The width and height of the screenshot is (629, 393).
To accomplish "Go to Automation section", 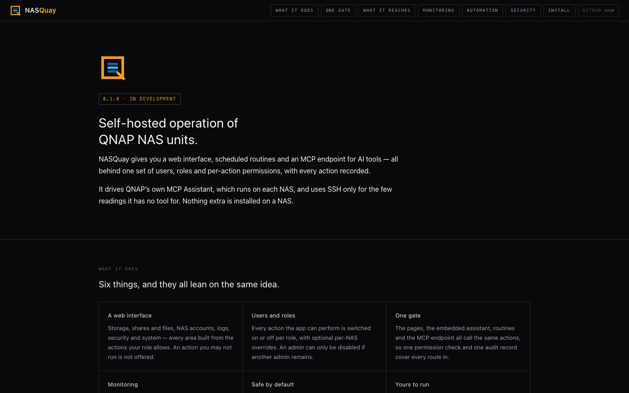I will pos(483,10).
